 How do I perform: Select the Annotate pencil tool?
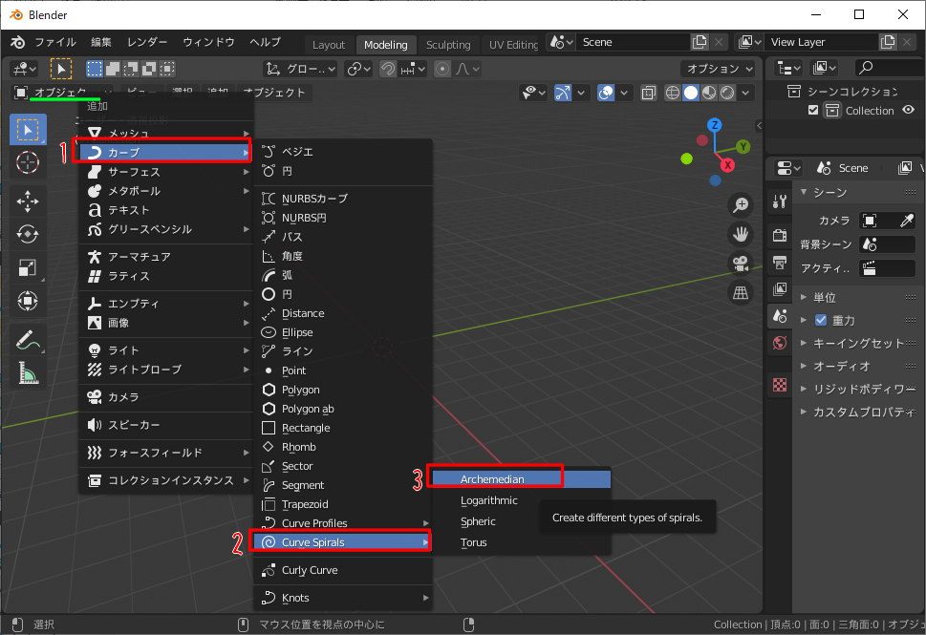(x=27, y=340)
